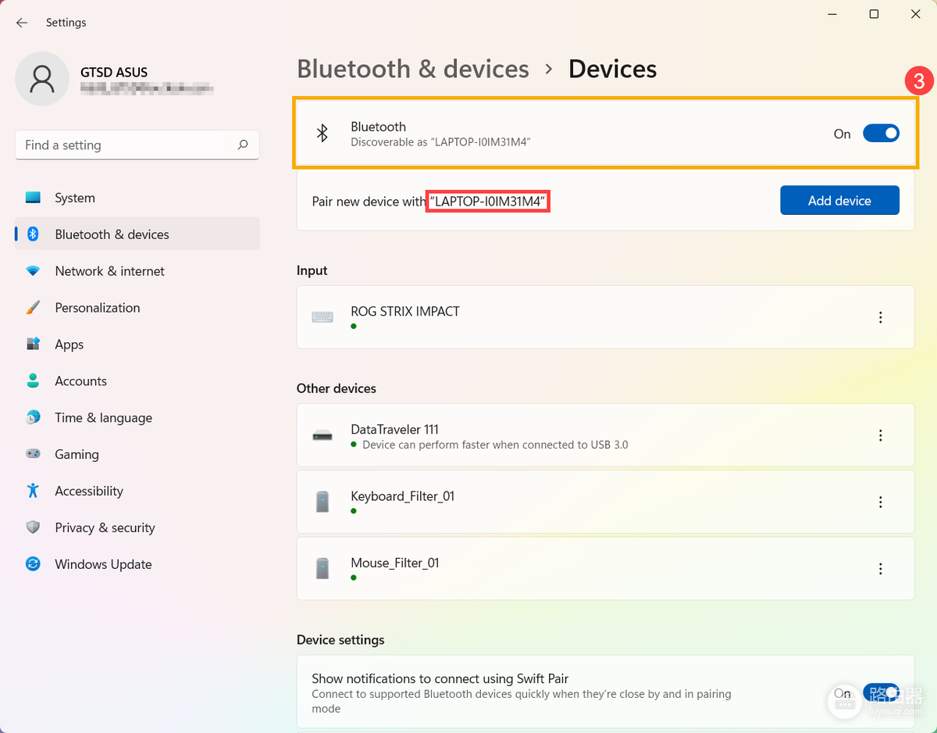937x733 pixels.
Task: Go back using the arrow in title bar
Action: (x=22, y=23)
